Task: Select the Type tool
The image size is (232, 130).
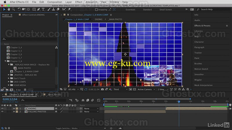Action: (x=43, y=10)
